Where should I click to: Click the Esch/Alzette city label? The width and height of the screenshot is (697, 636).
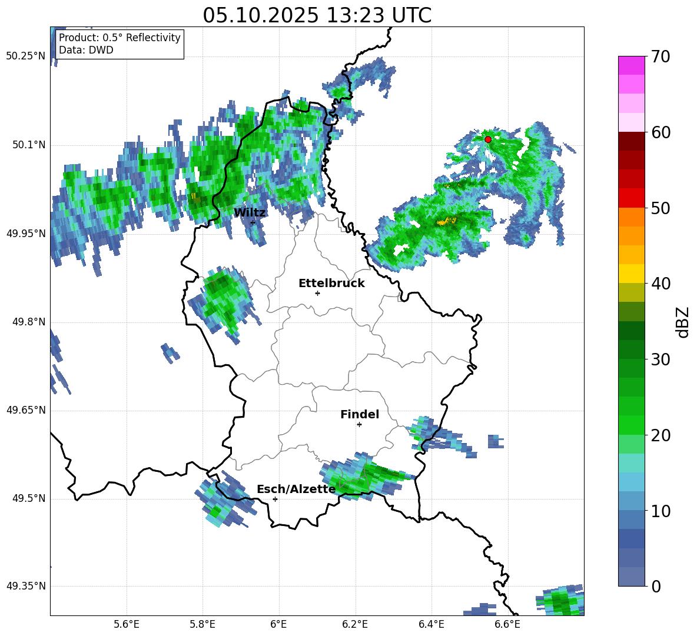pos(296,489)
